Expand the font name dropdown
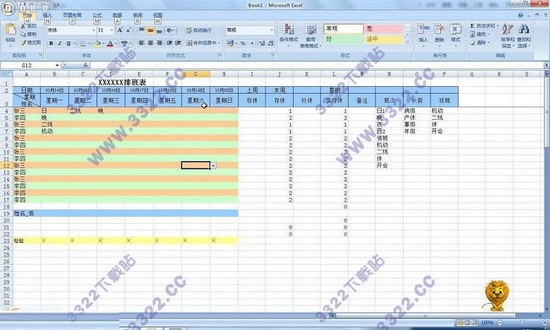 [x=94, y=30]
